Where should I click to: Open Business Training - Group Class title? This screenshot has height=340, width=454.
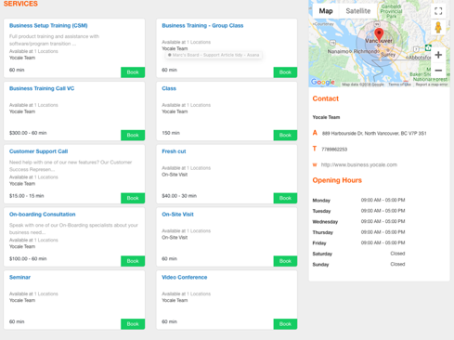202,25
